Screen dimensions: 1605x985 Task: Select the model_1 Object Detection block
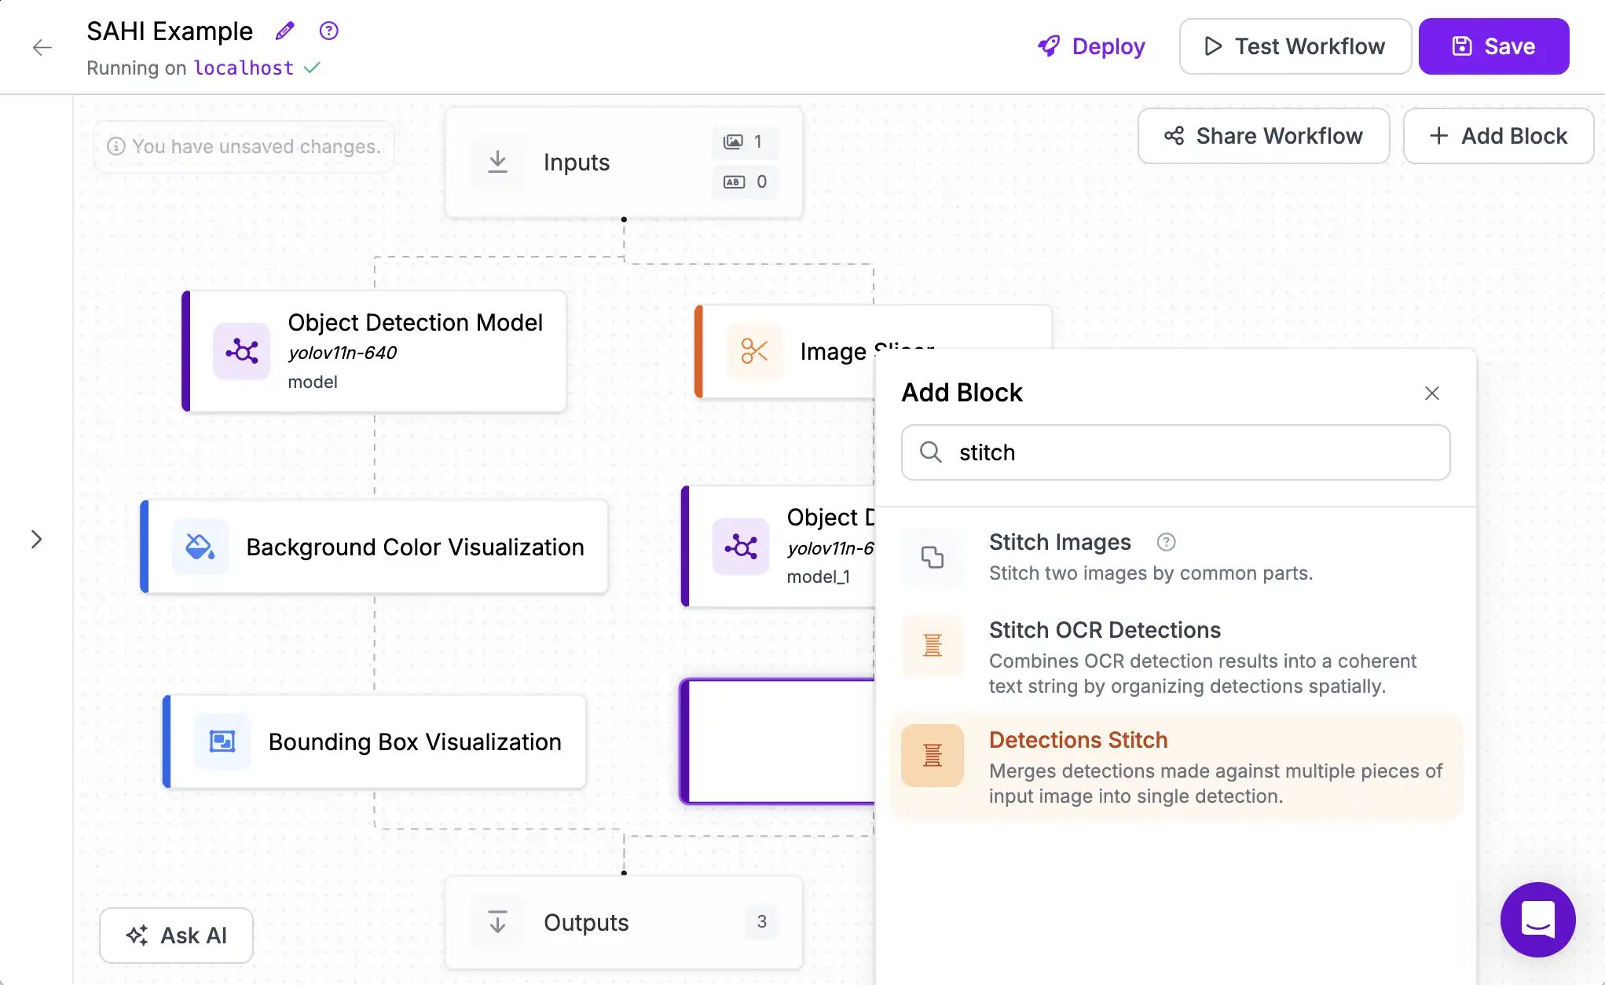tap(778, 547)
